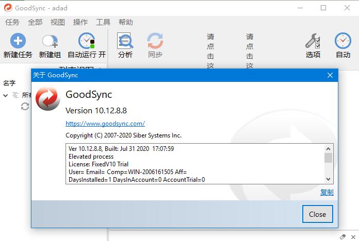Click the left folder prompt text 请点击这
359x241 pixels.
coord(210,51)
